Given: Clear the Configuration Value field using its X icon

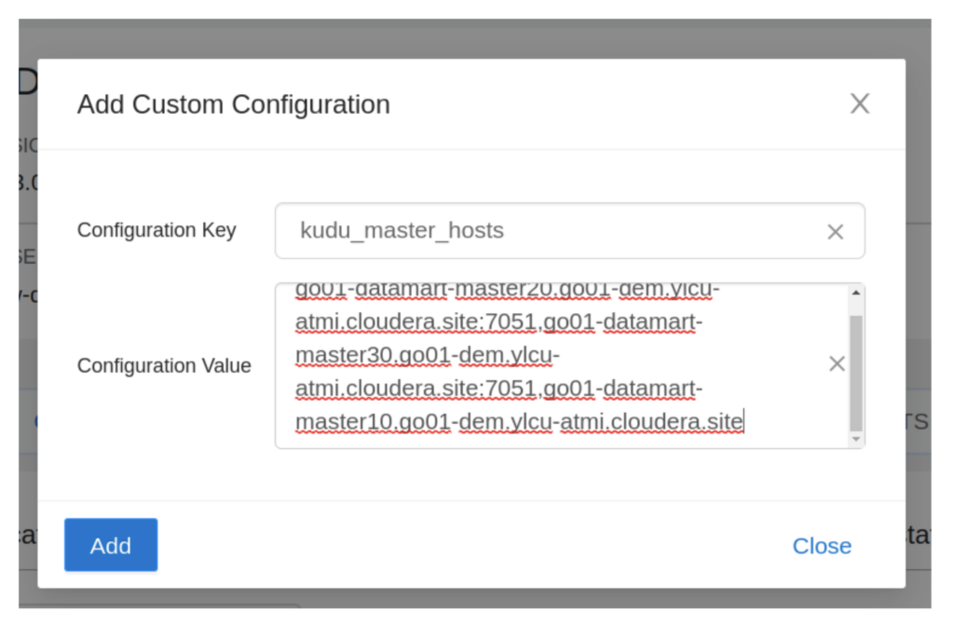Looking at the screenshot, I should point(836,363).
